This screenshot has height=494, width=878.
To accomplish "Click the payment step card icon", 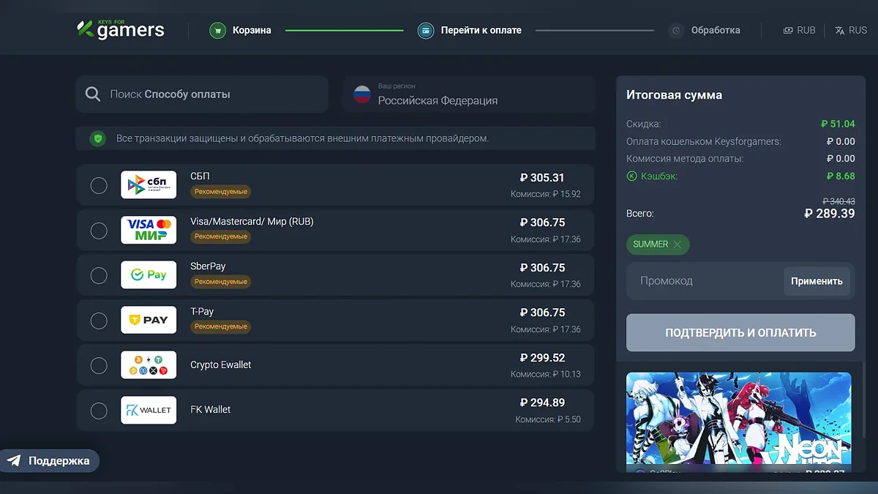I will point(425,31).
